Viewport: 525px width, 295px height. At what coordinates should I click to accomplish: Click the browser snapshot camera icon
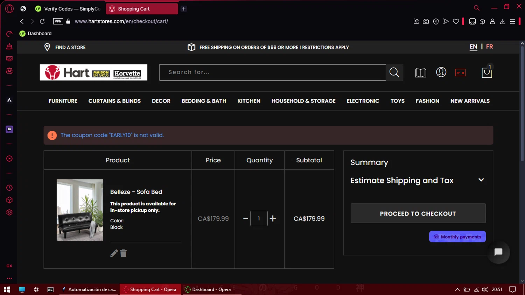coord(426,21)
